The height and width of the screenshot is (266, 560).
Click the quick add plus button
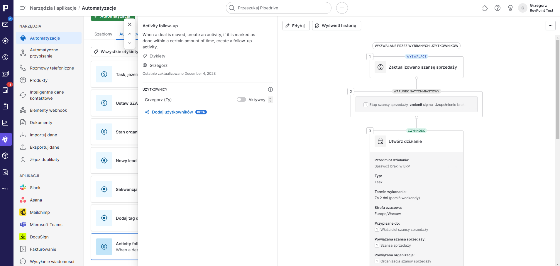pos(342,8)
